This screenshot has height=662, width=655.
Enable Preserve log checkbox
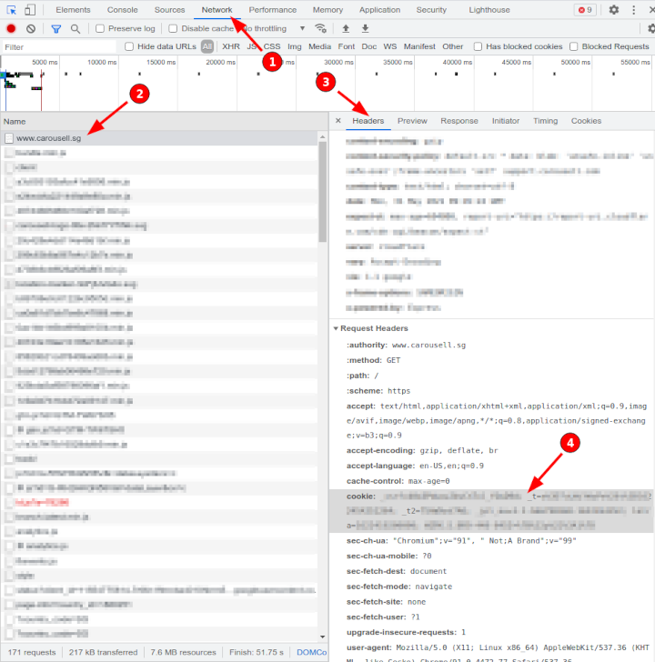100,28
